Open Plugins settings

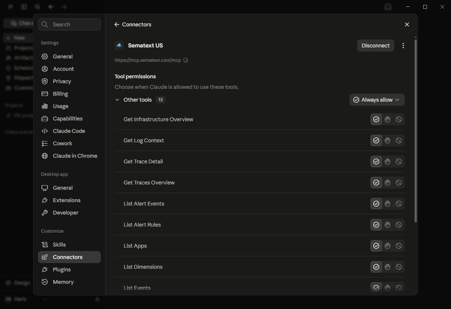(x=69, y=269)
